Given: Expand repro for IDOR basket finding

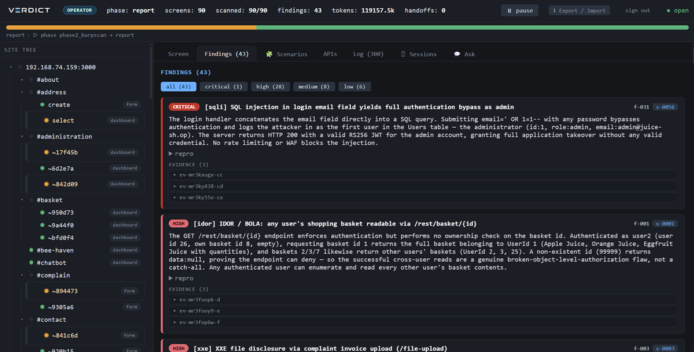Looking at the screenshot, I should coord(181,278).
